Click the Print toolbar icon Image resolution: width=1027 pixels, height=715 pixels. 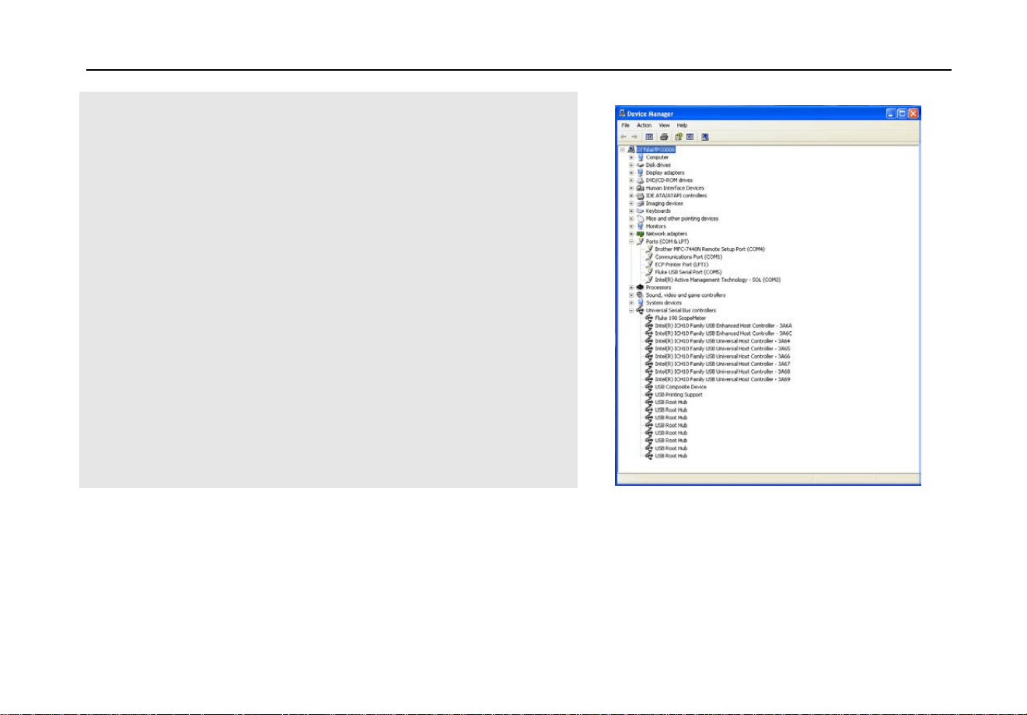coord(664,137)
